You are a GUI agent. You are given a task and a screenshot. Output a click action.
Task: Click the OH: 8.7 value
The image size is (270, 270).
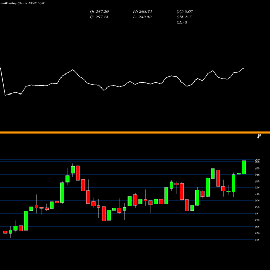tap(184, 17)
